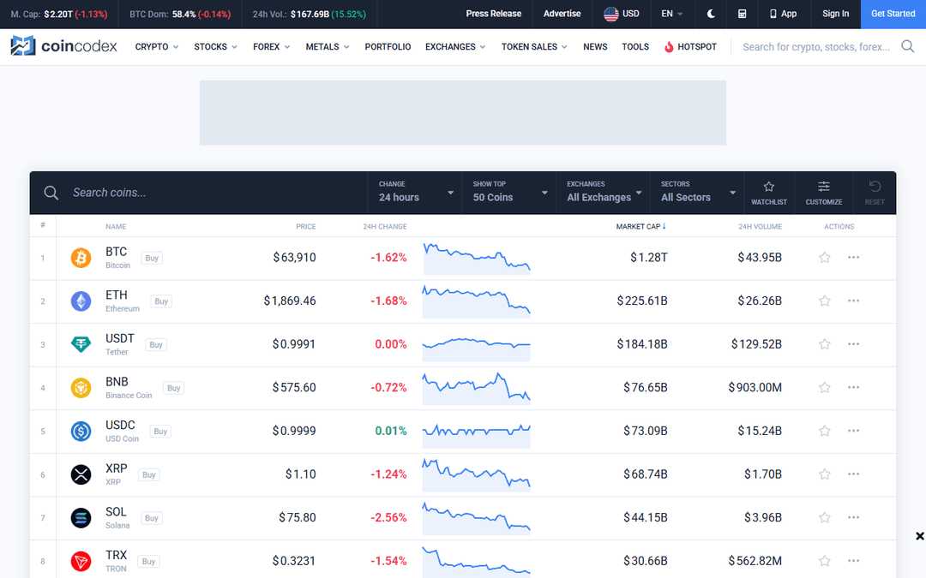
Task: Open more actions for BNB row
Action: (x=853, y=388)
